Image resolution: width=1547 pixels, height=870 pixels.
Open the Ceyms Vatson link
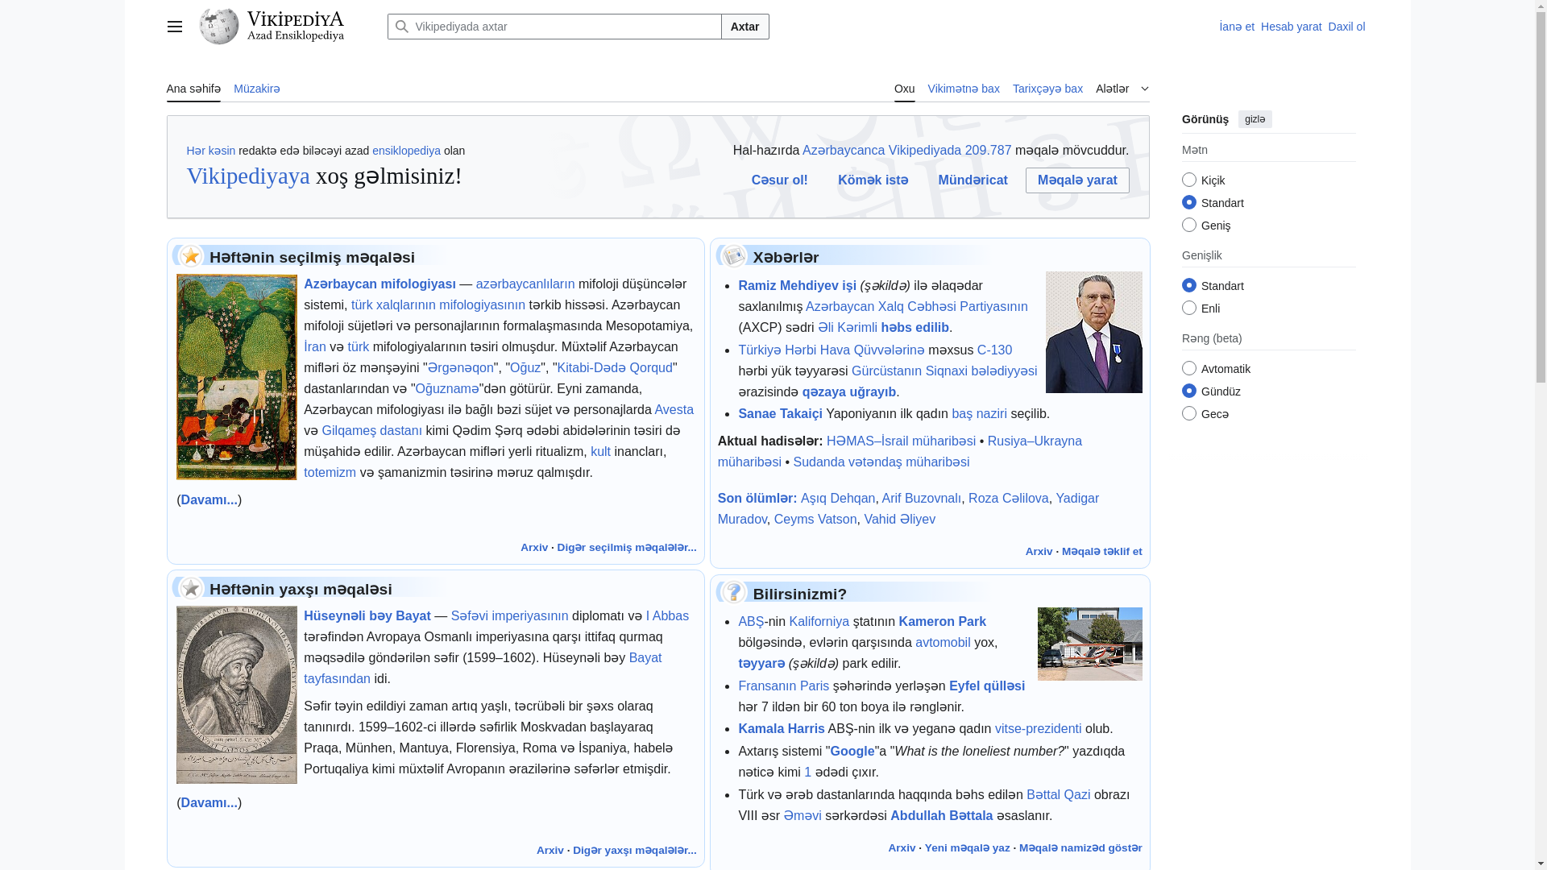click(815, 519)
